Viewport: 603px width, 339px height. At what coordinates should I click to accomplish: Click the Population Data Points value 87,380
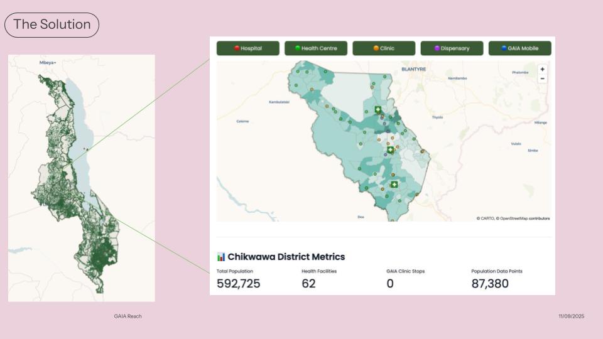[490, 284]
